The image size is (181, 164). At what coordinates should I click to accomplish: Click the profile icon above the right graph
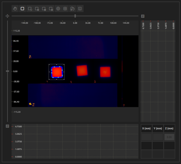pyautogui.click(x=143, y=16)
